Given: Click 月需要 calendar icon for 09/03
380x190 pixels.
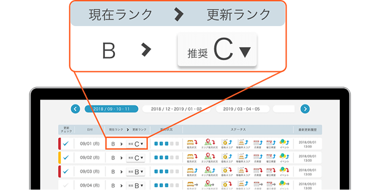Looking at the screenshot, I should tap(258, 170).
